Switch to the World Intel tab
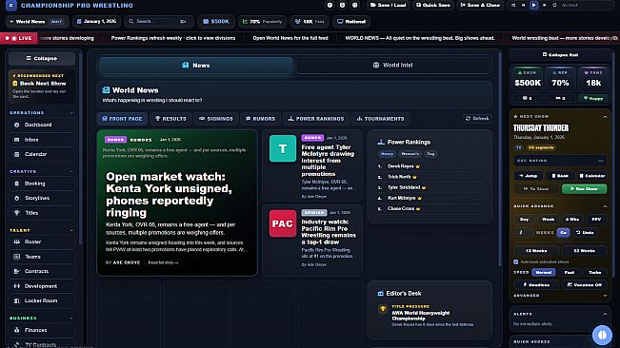 393,65
